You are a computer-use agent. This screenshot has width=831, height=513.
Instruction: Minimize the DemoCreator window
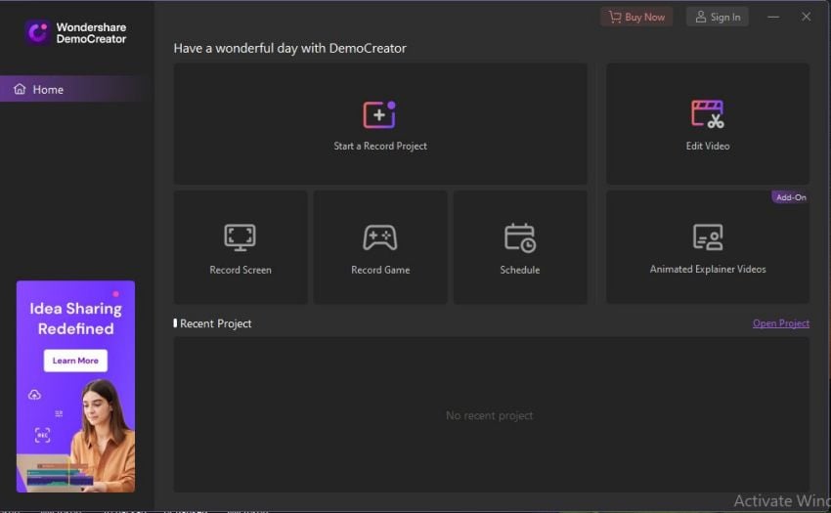tap(773, 17)
